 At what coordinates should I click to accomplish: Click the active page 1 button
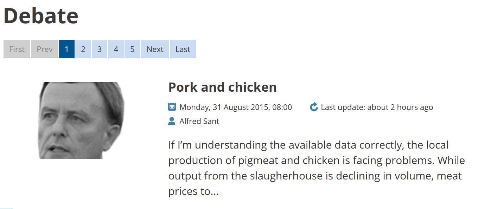(x=67, y=49)
